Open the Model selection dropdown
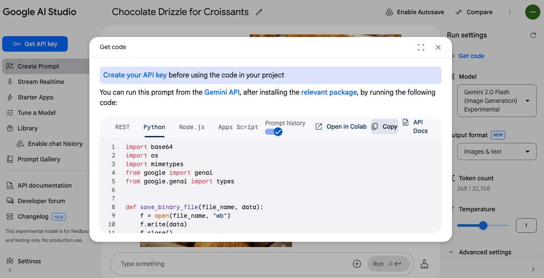Screen dimensions: 544x278 click(x=497, y=101)
